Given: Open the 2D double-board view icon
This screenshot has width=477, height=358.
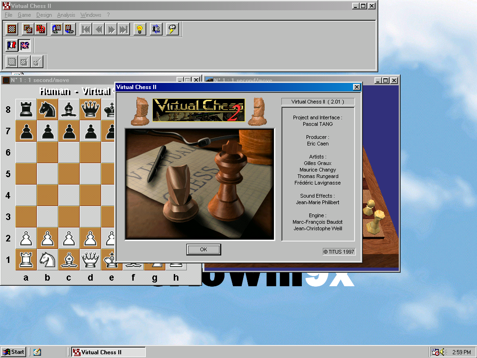Looking at the screenshot, I should 28,29.
